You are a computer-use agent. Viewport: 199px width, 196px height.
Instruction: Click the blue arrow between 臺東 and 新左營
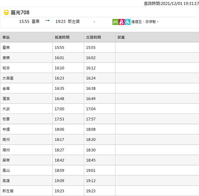click(47, 21)
